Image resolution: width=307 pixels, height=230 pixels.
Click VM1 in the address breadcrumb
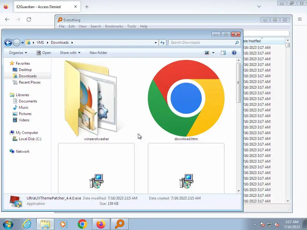(40, 43)
